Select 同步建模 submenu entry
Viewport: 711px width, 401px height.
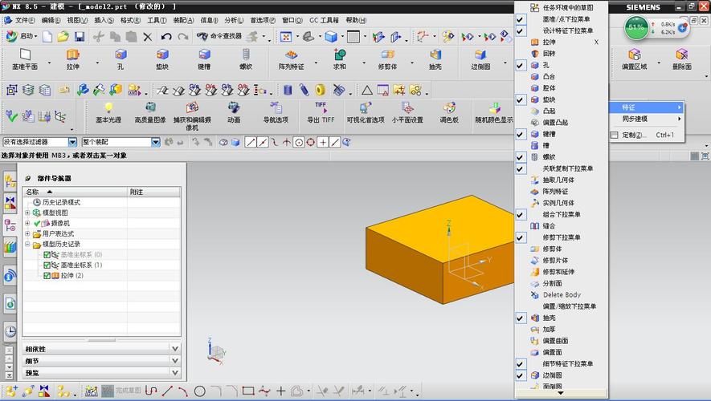(x=635, y=119)
